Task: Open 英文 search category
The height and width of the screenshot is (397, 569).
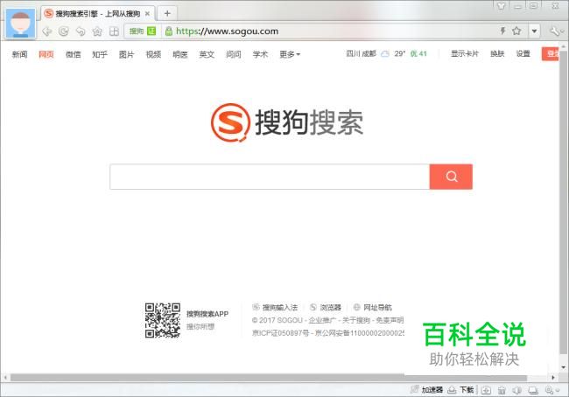Action: coord(207,54)
